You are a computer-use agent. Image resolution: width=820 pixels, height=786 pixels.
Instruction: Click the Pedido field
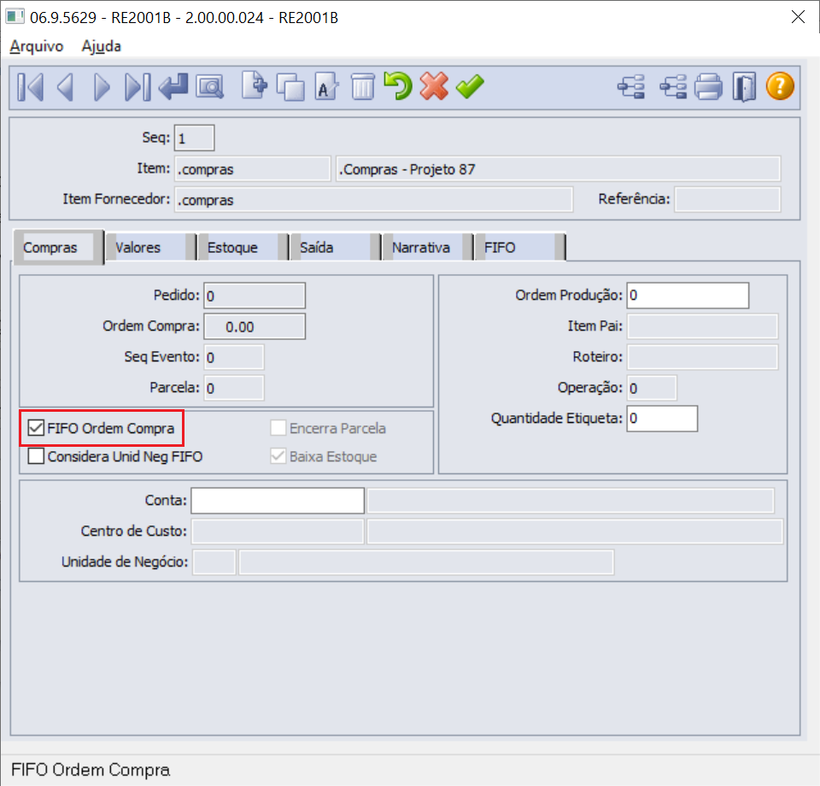[255, 296]
